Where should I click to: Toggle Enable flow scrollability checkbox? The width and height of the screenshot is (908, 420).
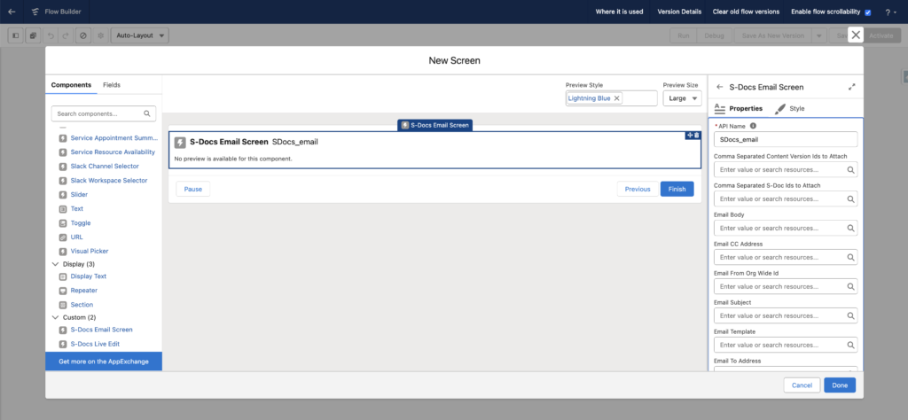point(867,12)
